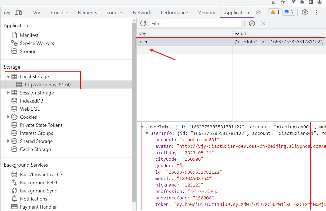Open the browser side panel icon
326x211 pixels.
[x=311, y=2]
